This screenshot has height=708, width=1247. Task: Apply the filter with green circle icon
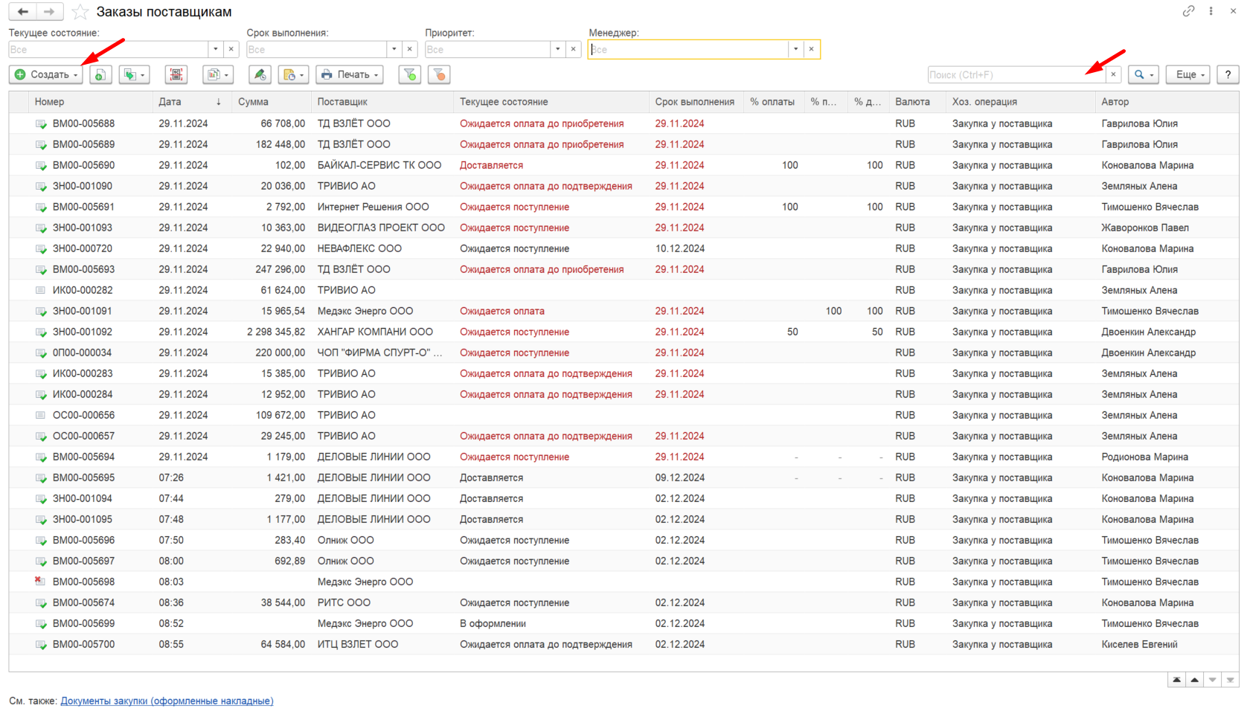(x=410, y=74)
